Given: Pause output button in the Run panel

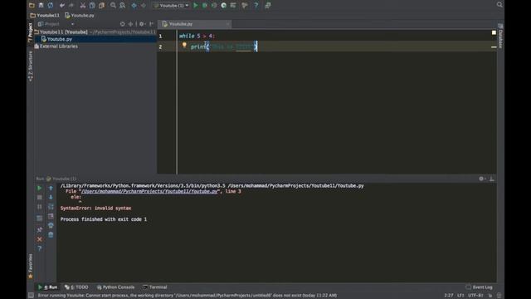Looking at the screenshot, I should tap(39, 207).
